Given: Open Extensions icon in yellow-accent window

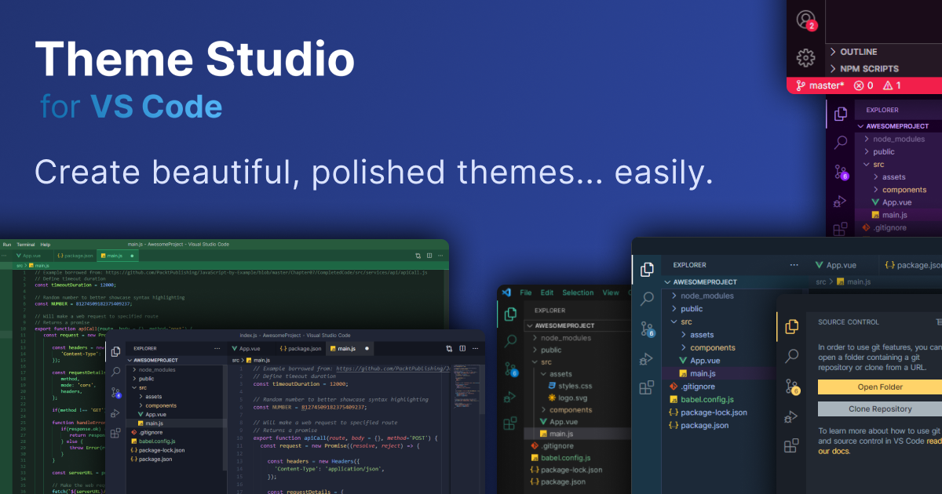Looking at the screenshot, I should 792,446.
